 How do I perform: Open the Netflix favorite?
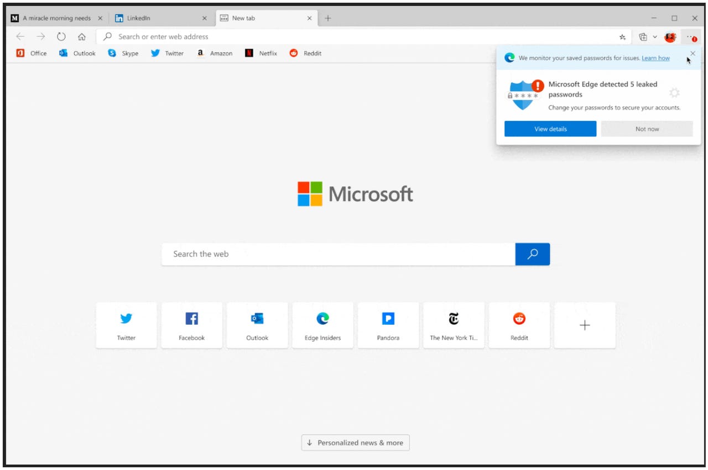[x=261, y=53]
